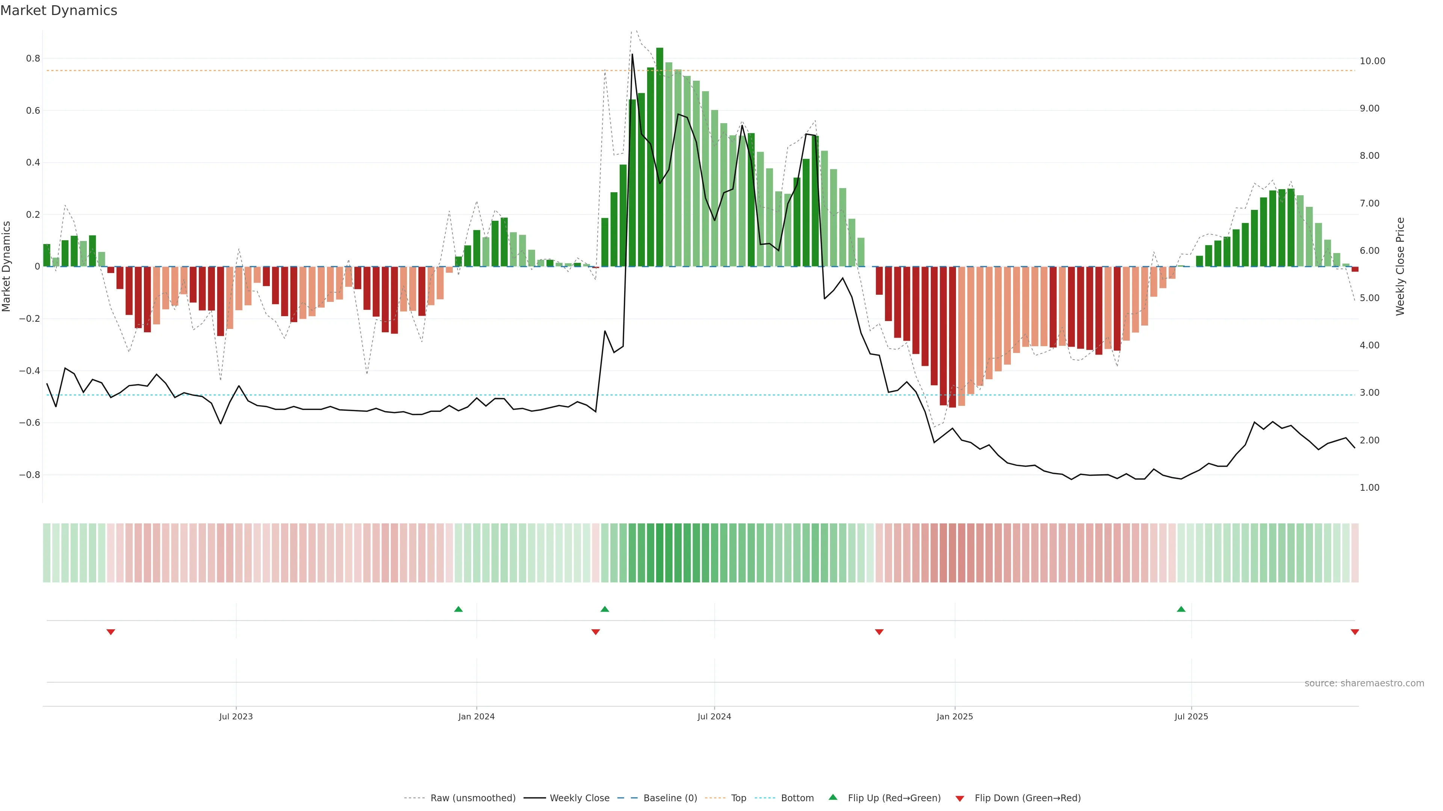Viewport: 1443px width, 811px height.
Task: Click the Weekly Close Price axis title
Action: (x=1400, y=267)
